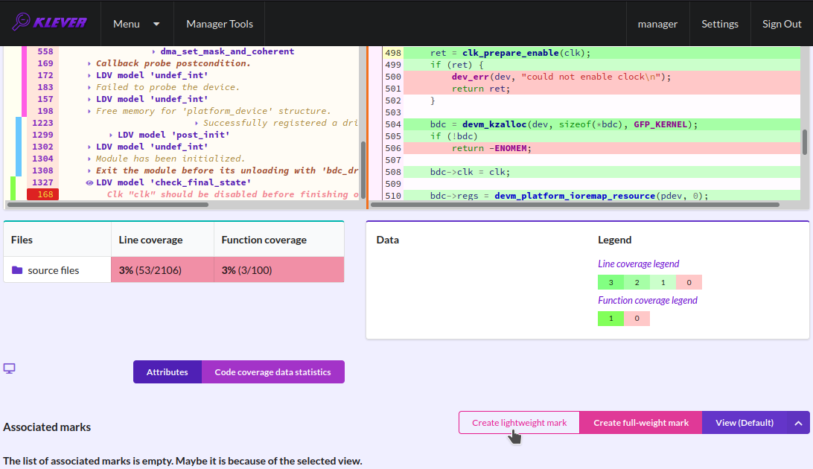Open the Menu dropdown

136,24
